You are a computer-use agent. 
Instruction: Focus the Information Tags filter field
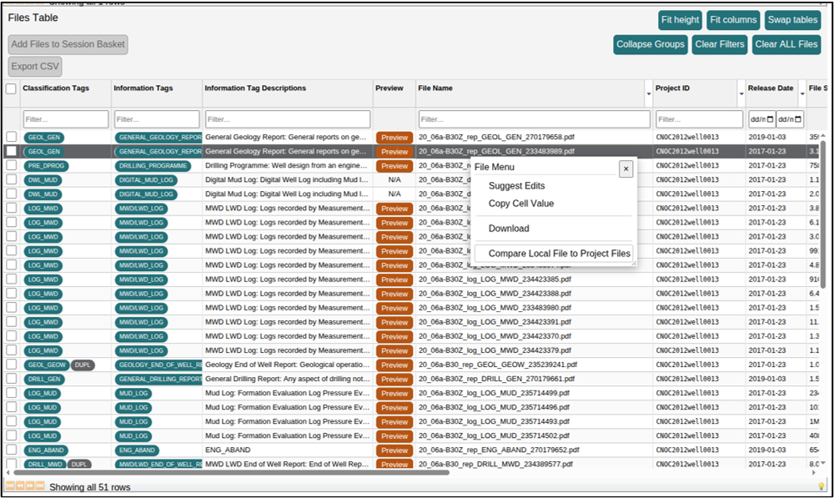coord(158,119)
